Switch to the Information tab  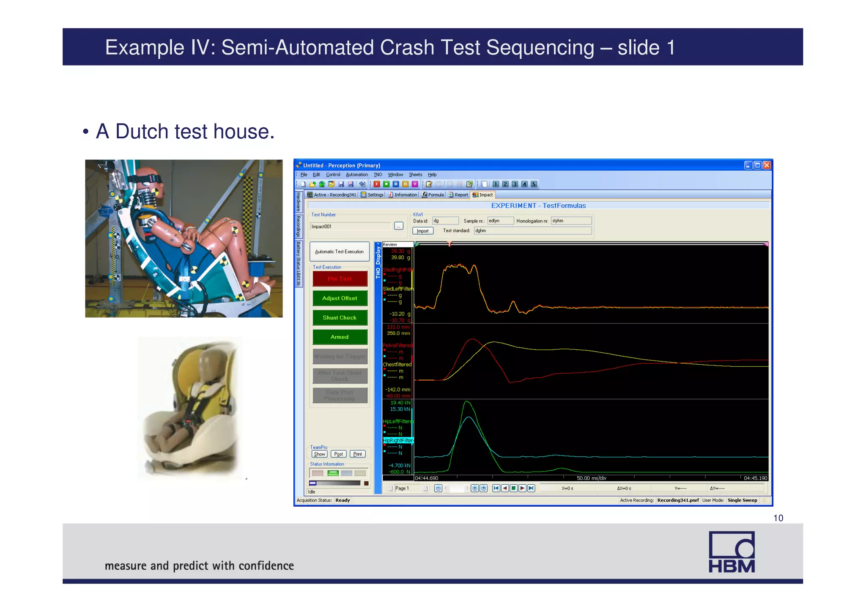pos(403,195)
